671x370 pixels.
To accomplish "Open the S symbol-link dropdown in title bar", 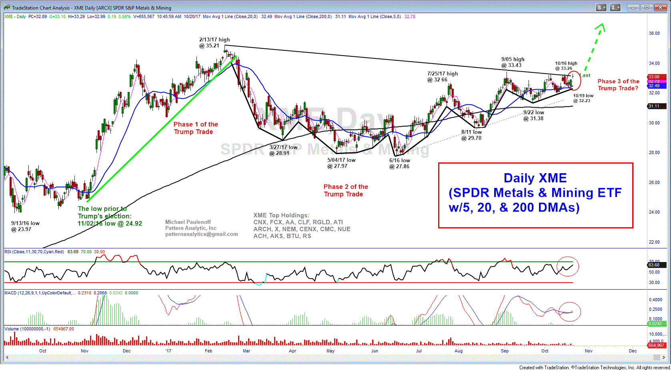I will 602,7.
